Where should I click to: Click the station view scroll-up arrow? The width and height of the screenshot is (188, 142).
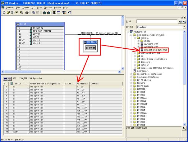(x=123, y=17)
